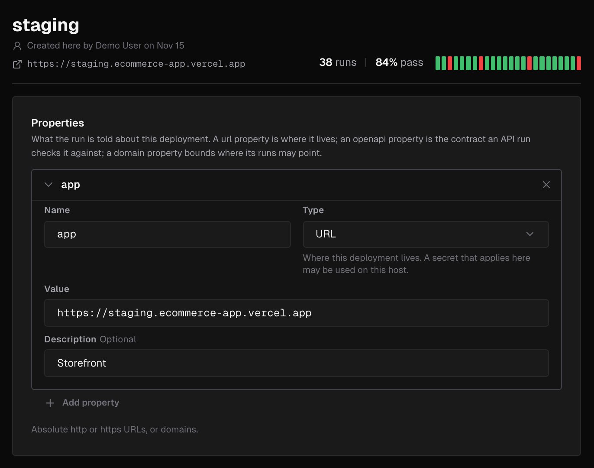Click the Properties section heading
This screenshot has width=594, height=468.
(58, 123)
